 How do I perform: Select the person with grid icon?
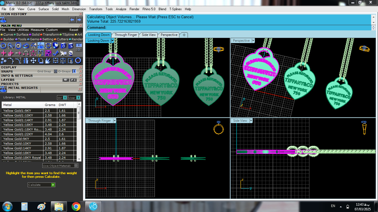(x=63, y=53)
